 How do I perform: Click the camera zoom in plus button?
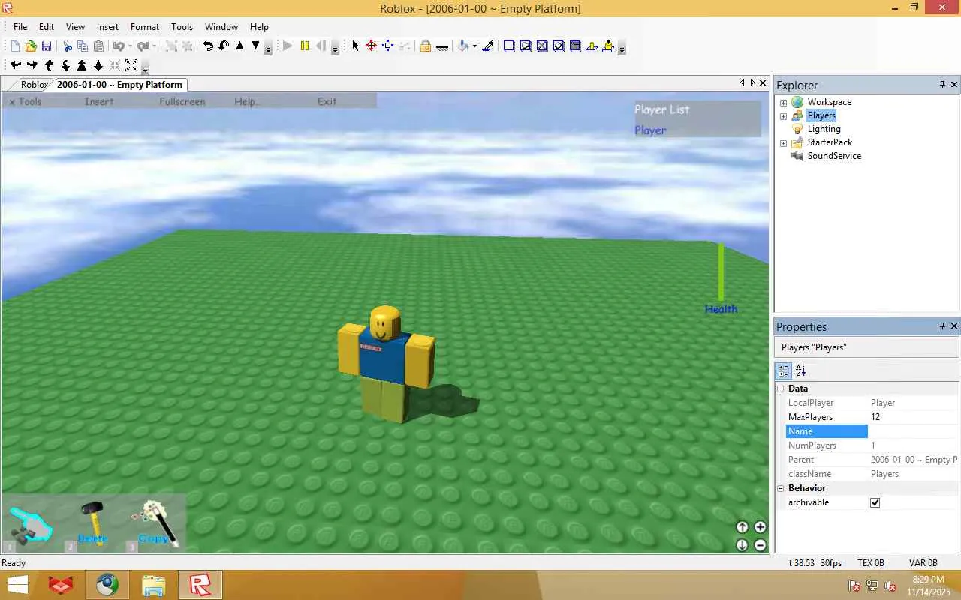pyautogui.click(x=760, y=527)
